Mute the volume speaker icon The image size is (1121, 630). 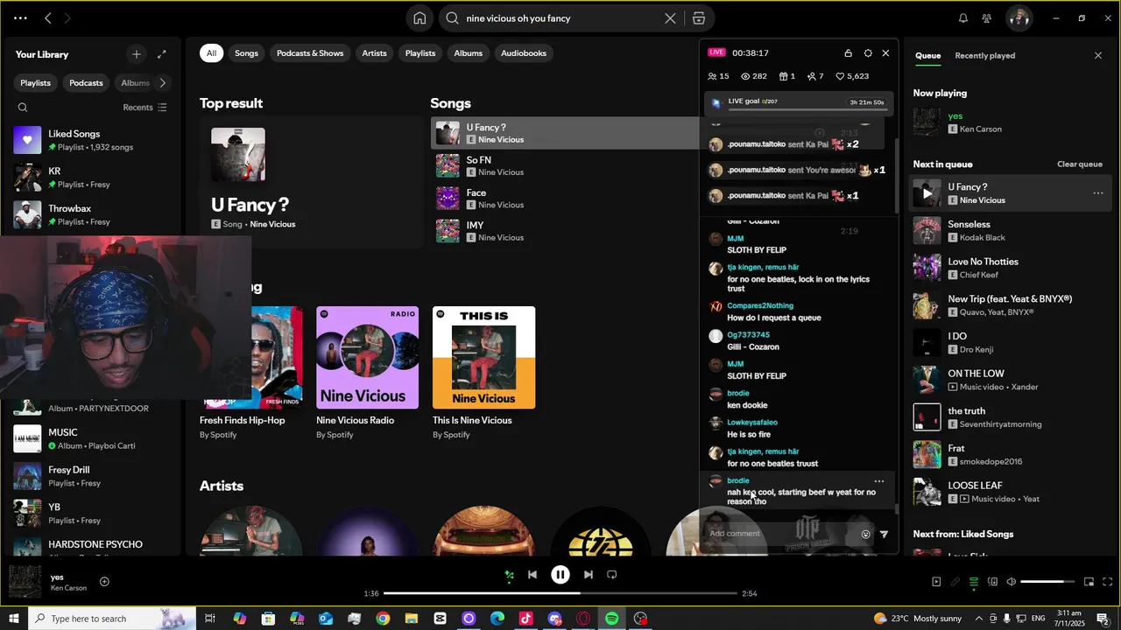[1011, 582]
